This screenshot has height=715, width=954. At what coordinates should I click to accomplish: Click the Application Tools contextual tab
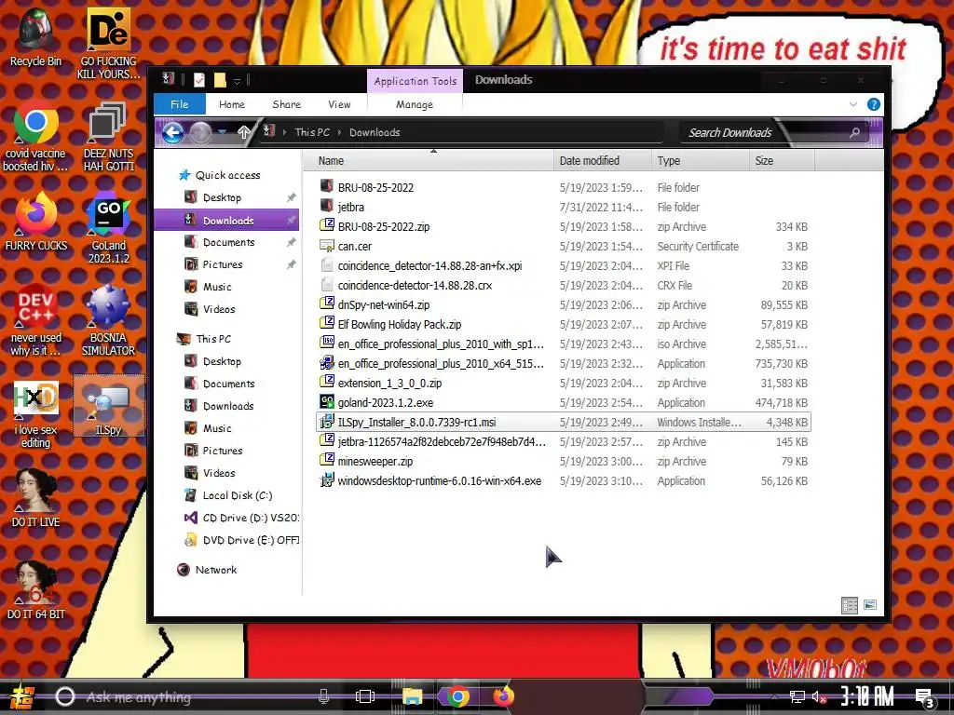coord(415,81)
